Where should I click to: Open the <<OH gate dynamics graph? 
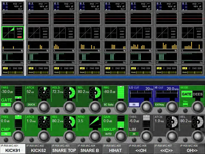tap(141, 33)
